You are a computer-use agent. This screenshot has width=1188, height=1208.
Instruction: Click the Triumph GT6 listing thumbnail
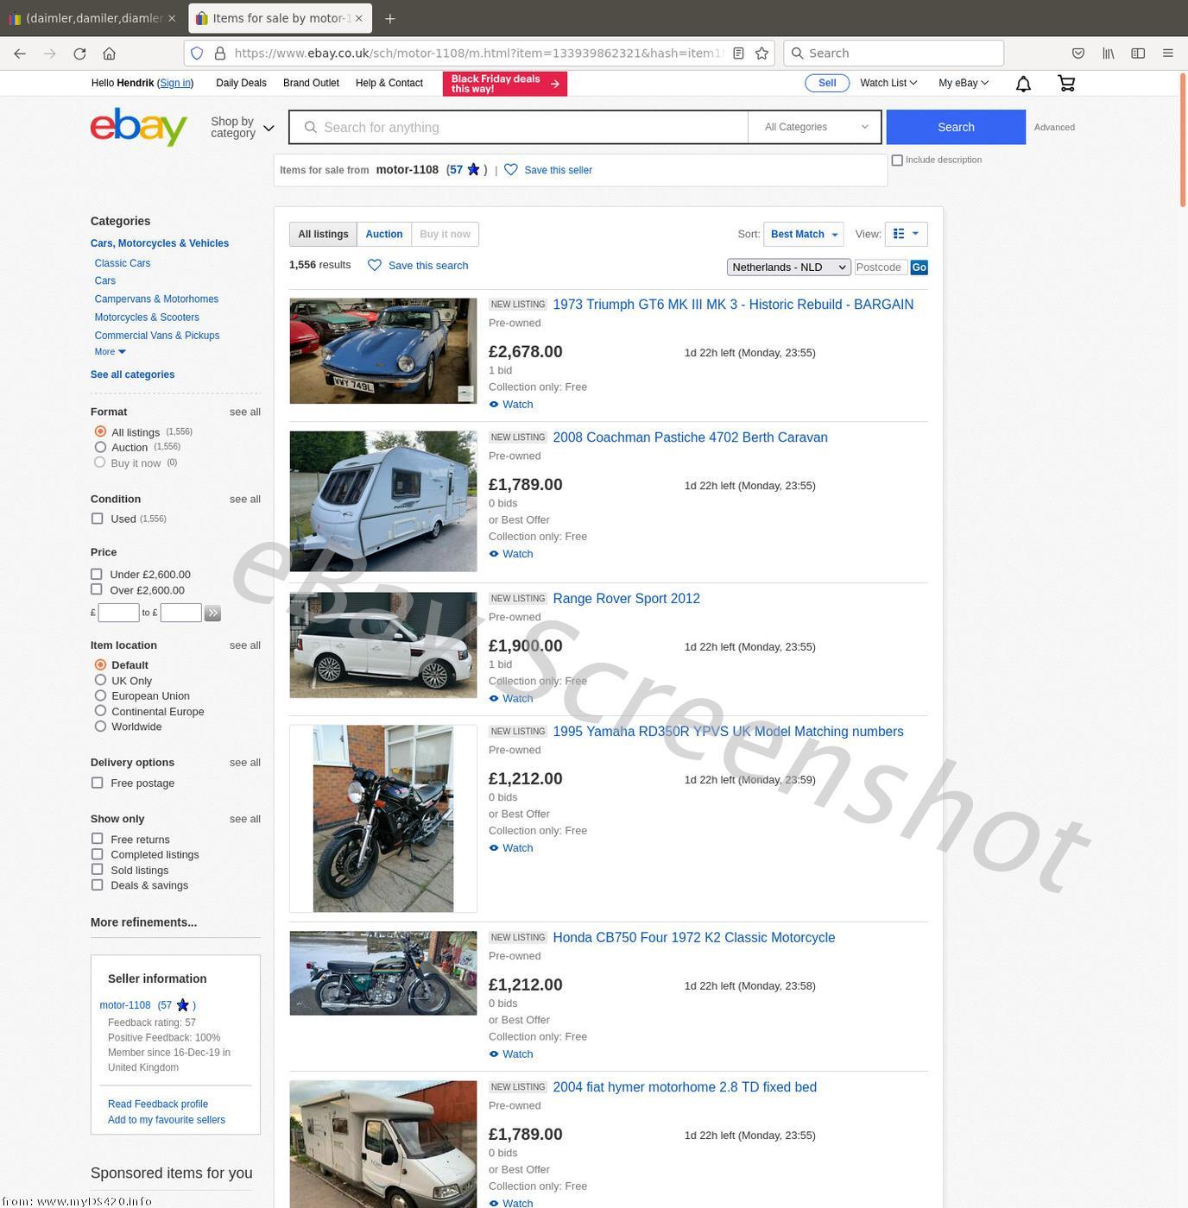click(x=383, y=351)
